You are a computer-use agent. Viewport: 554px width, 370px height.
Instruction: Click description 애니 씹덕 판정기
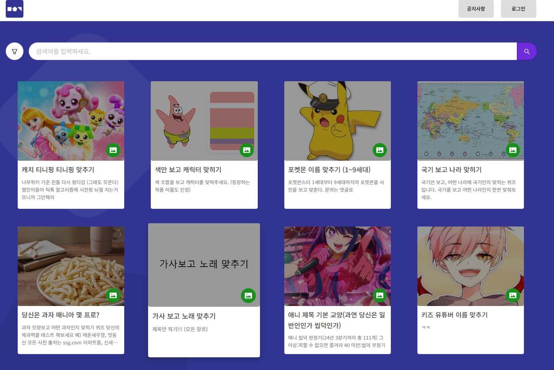coord(336,342)
